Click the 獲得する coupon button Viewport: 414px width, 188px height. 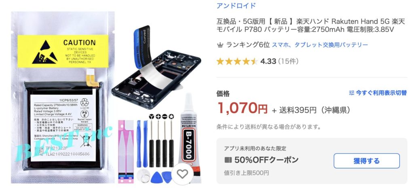(366, 161)
